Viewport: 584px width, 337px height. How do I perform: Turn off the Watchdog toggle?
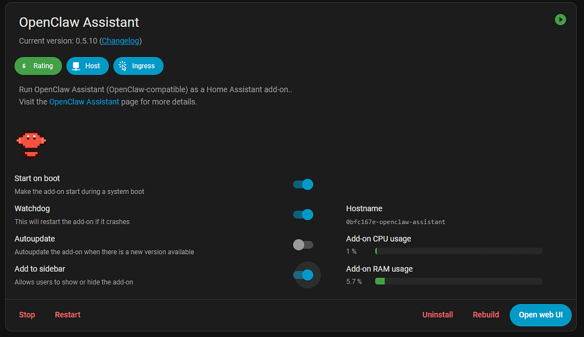(x=303, y=215)
